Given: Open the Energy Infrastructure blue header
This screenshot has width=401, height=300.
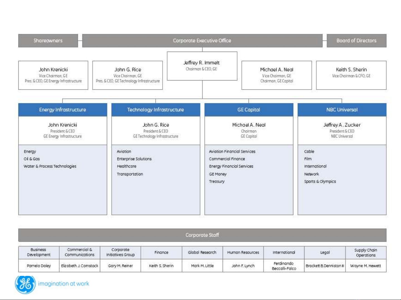Looking at the screenshot, I should pos(63,110).
